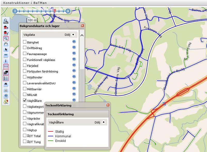The image size is (207, 152).
Task: Enable LeveranskvalitetDoU checkbox
Action: pos(25,83)
